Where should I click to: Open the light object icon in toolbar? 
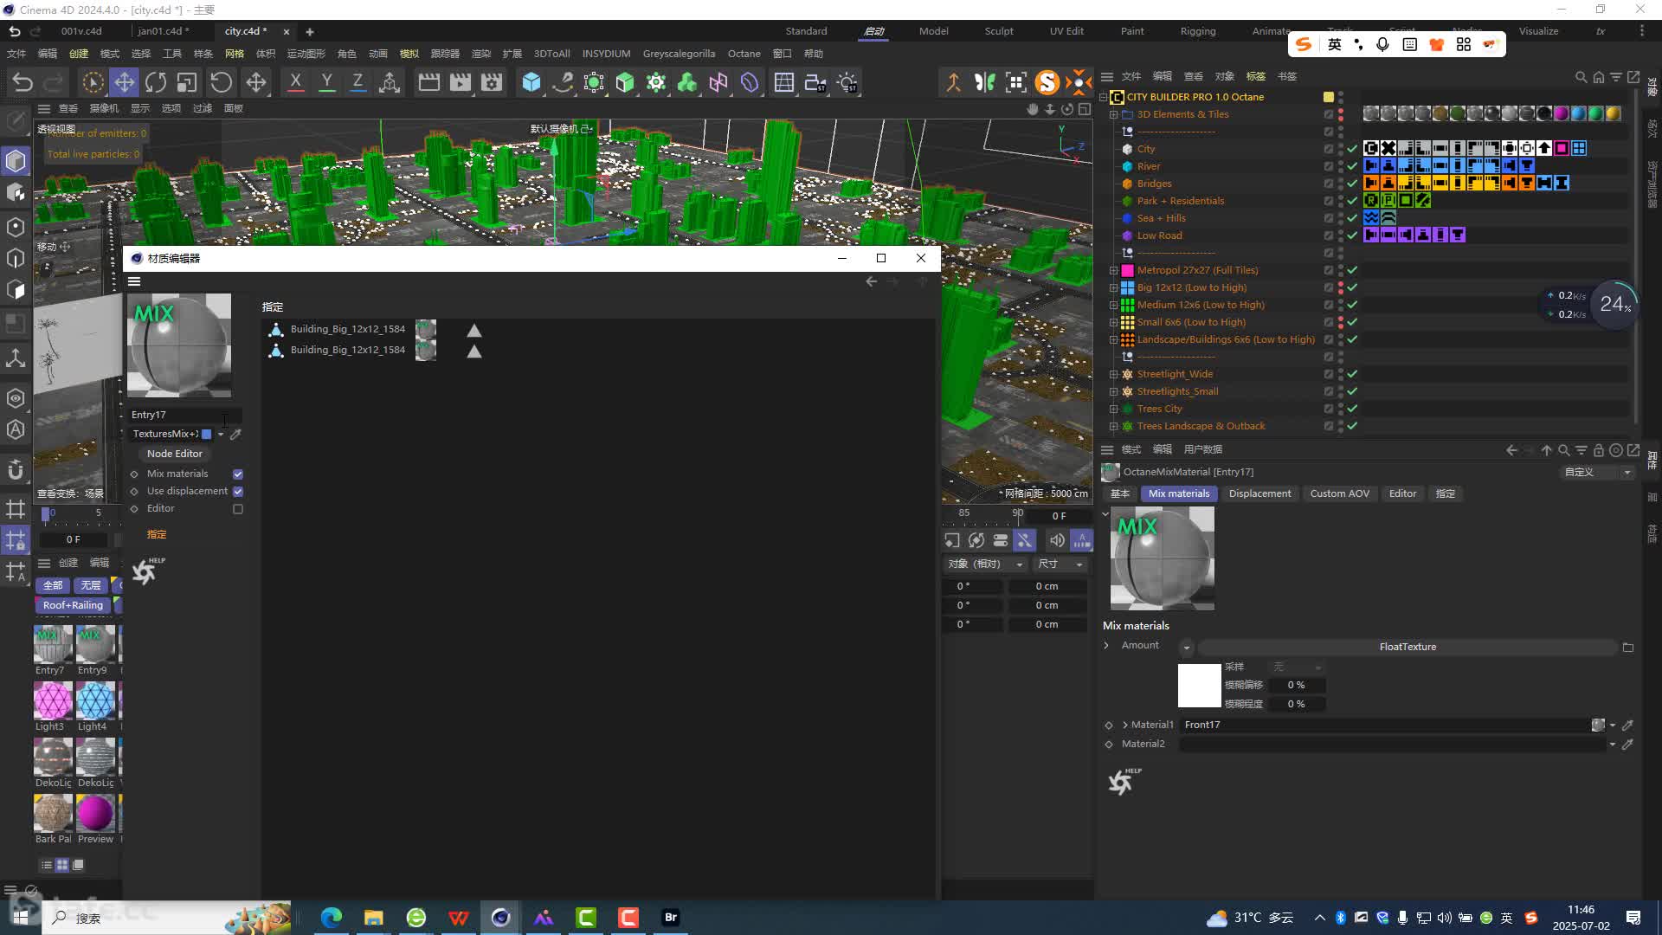coord(847,82)
